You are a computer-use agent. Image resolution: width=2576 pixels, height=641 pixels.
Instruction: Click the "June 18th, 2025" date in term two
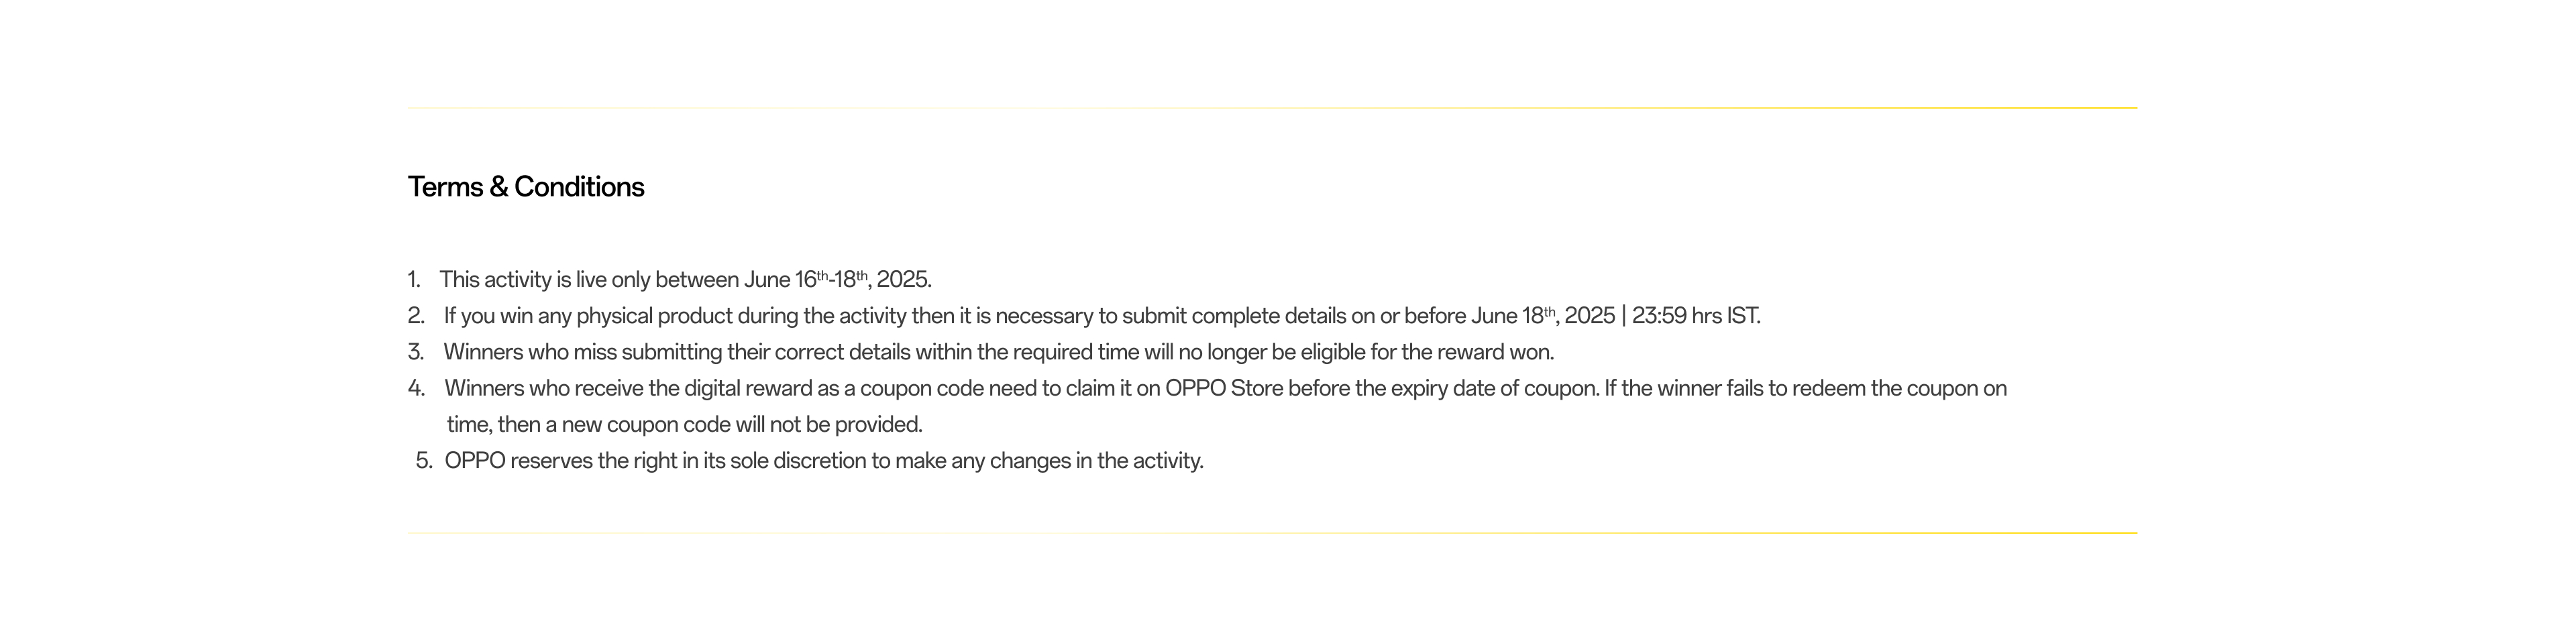(x=1542, y=316)
